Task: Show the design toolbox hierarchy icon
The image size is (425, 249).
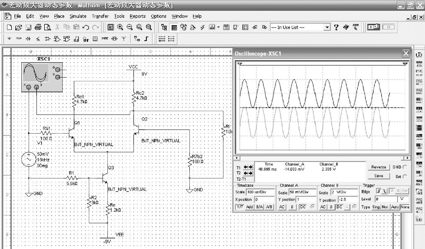Action: pyautogui.click(x=164, y=27)
